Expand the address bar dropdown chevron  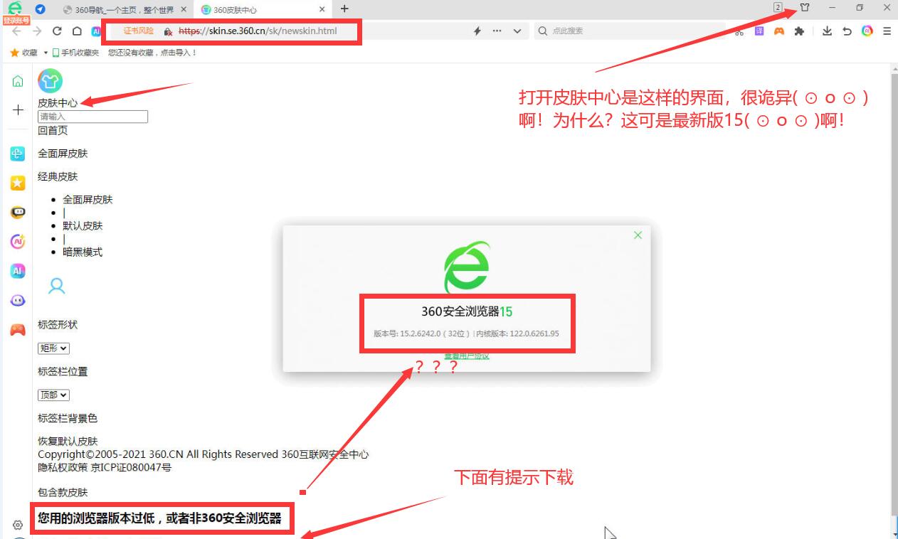(x=517, y=31)
